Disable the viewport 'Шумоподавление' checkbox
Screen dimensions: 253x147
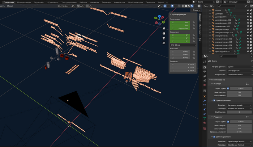tap(215, 100)
